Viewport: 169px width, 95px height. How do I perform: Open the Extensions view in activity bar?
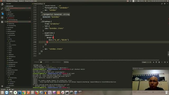(2, 22)
